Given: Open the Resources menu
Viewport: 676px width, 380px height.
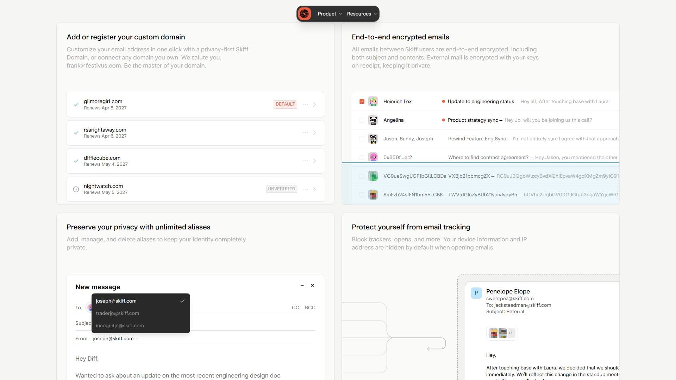Looking at the screenshot, I should (362, 14).
